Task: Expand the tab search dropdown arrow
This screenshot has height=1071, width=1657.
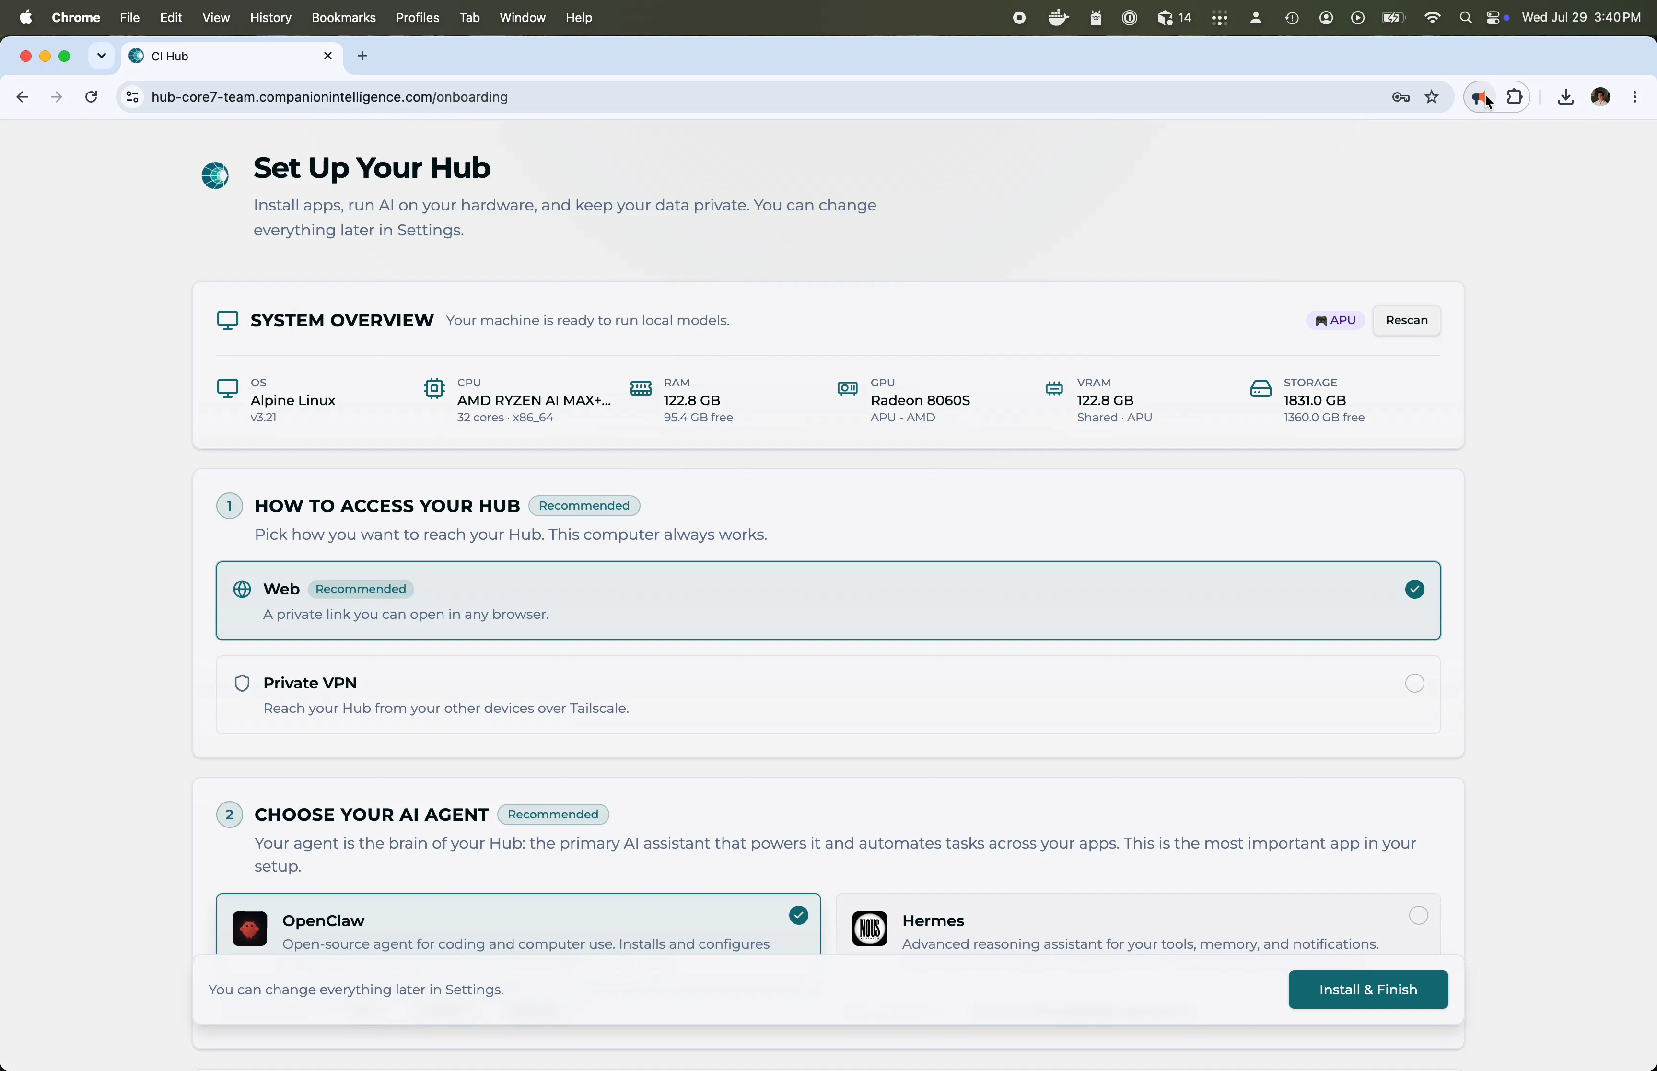Action: point(102,56)
